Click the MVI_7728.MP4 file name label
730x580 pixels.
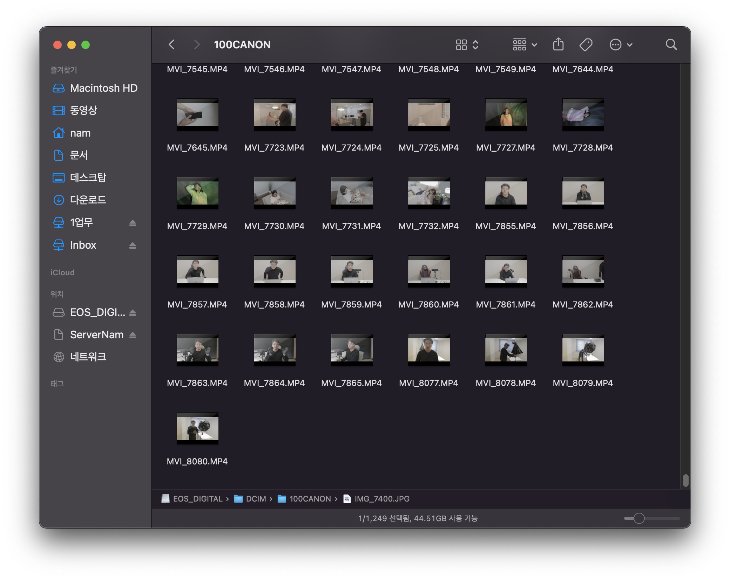click(583, 147)
